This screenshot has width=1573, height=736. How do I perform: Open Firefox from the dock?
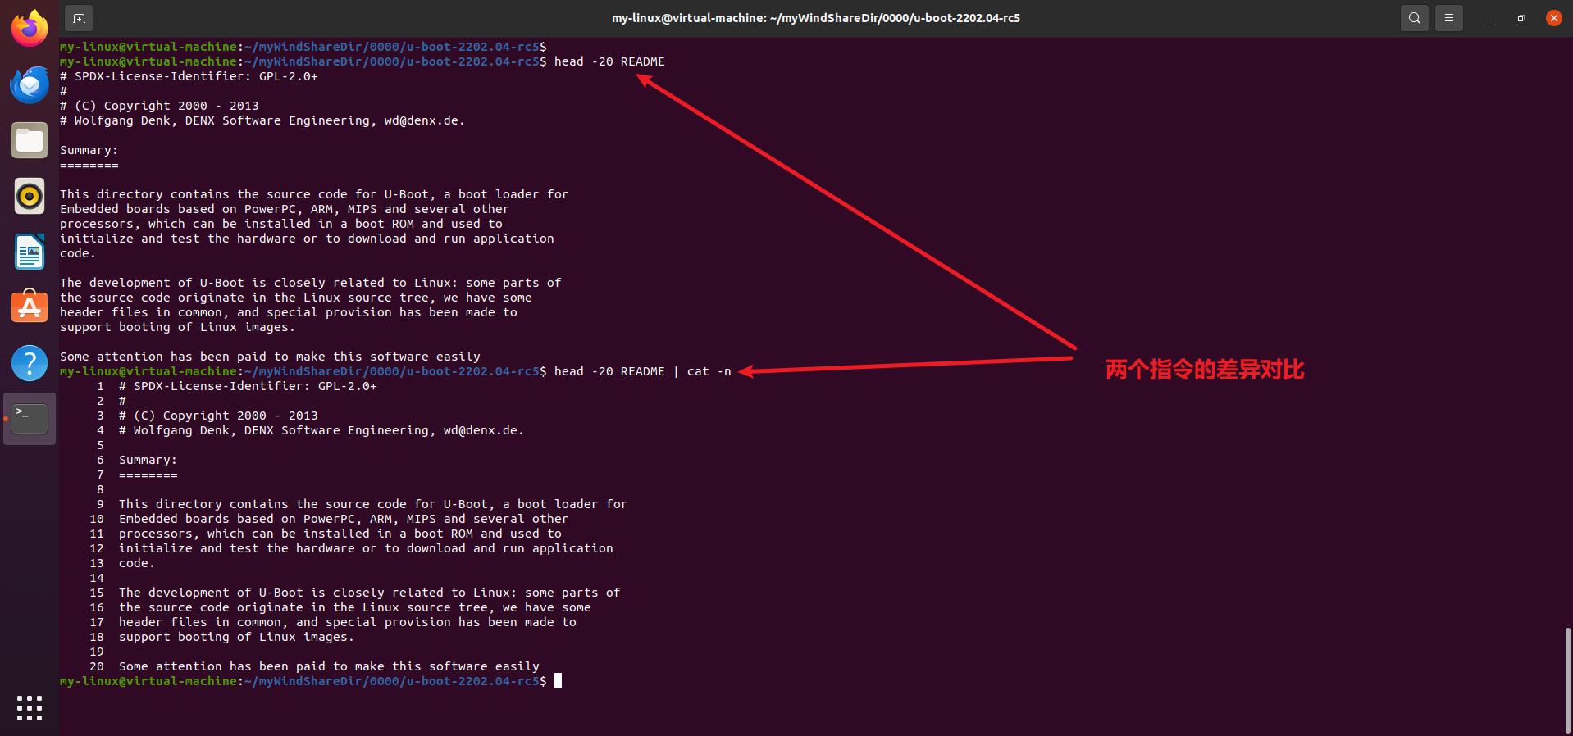(30, 29)
